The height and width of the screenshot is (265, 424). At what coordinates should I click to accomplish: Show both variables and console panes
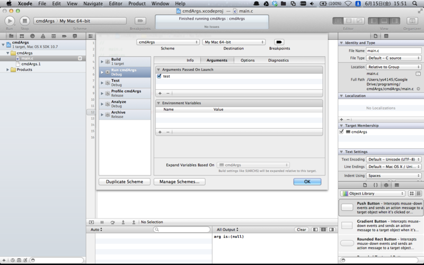pyautogui.click(x=323, y=229)
